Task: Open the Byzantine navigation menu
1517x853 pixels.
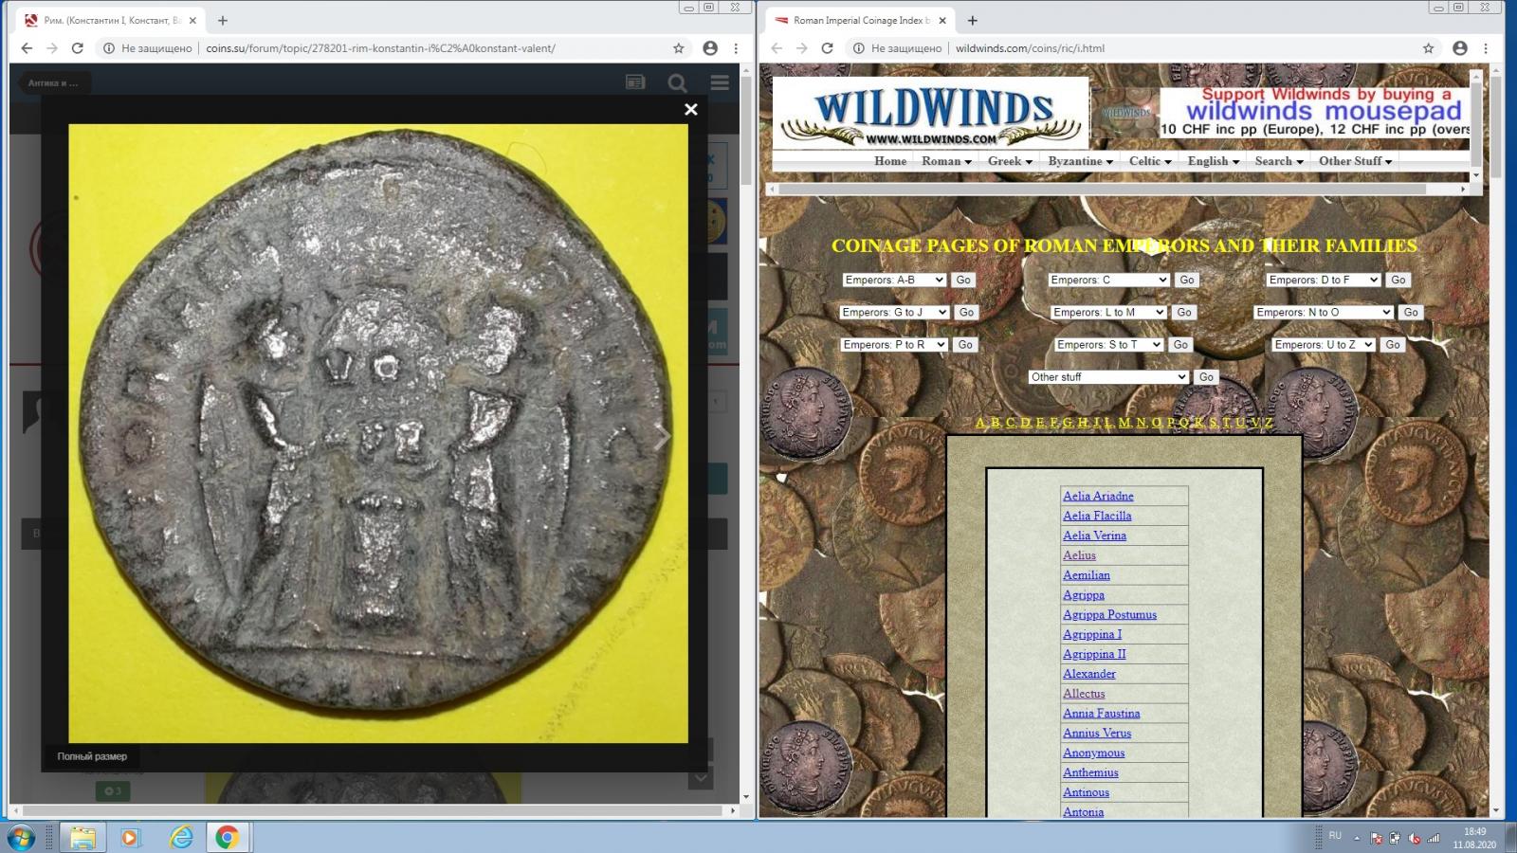Action: 1080,161
